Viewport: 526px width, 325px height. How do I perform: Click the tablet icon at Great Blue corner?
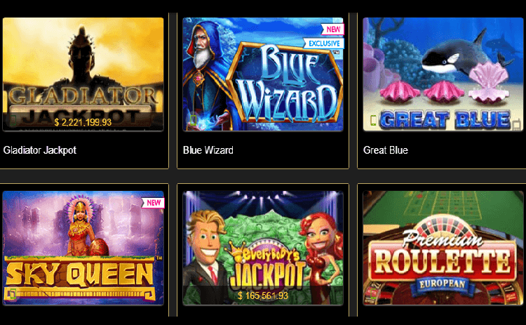point(517,124)
